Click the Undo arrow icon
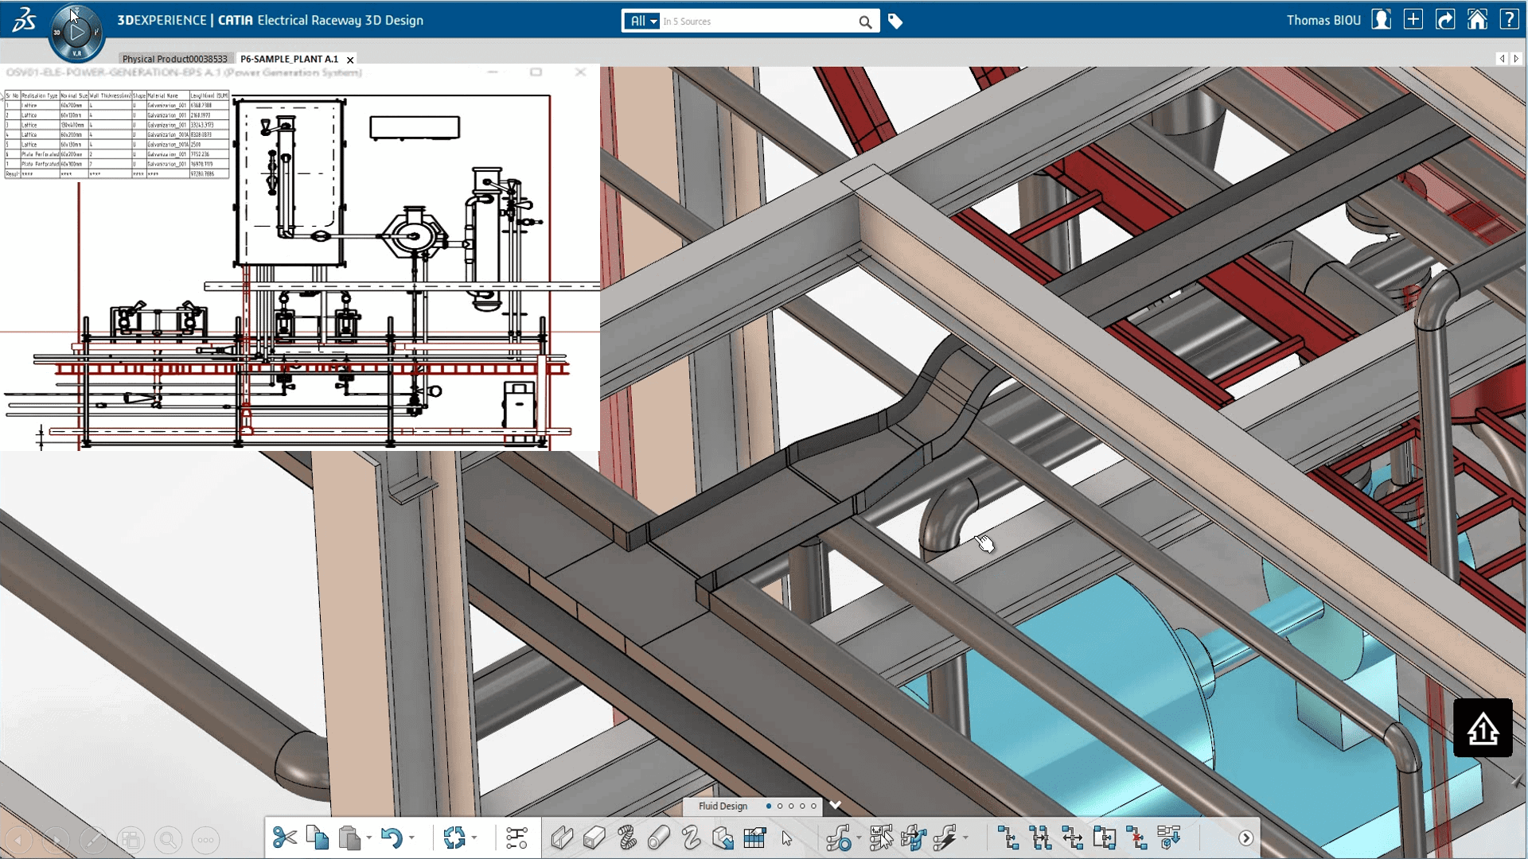This screenshot has width=1528, height=859. coord(391,838)
